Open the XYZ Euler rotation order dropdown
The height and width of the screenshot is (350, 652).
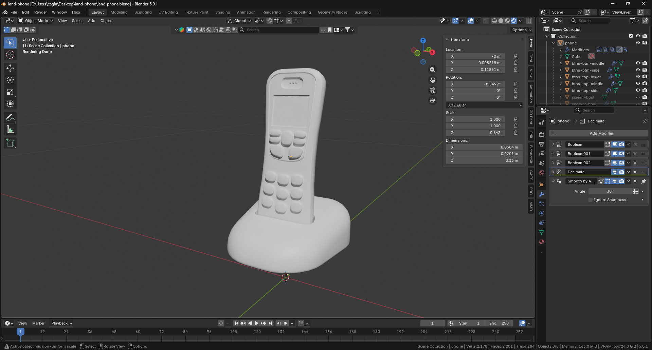[x=484, y=105]
